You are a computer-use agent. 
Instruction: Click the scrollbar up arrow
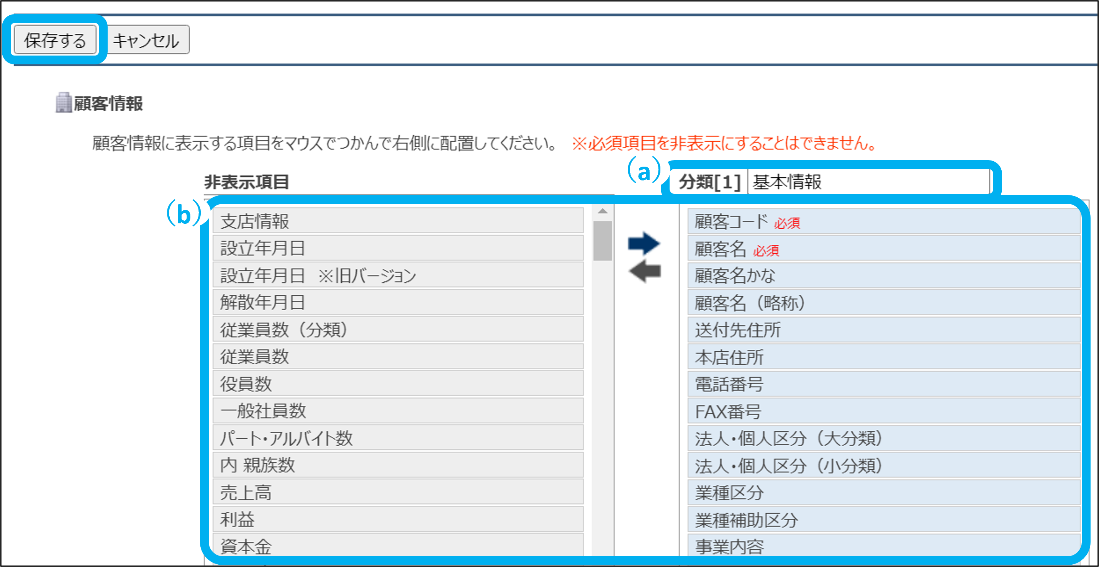[603, 211]
